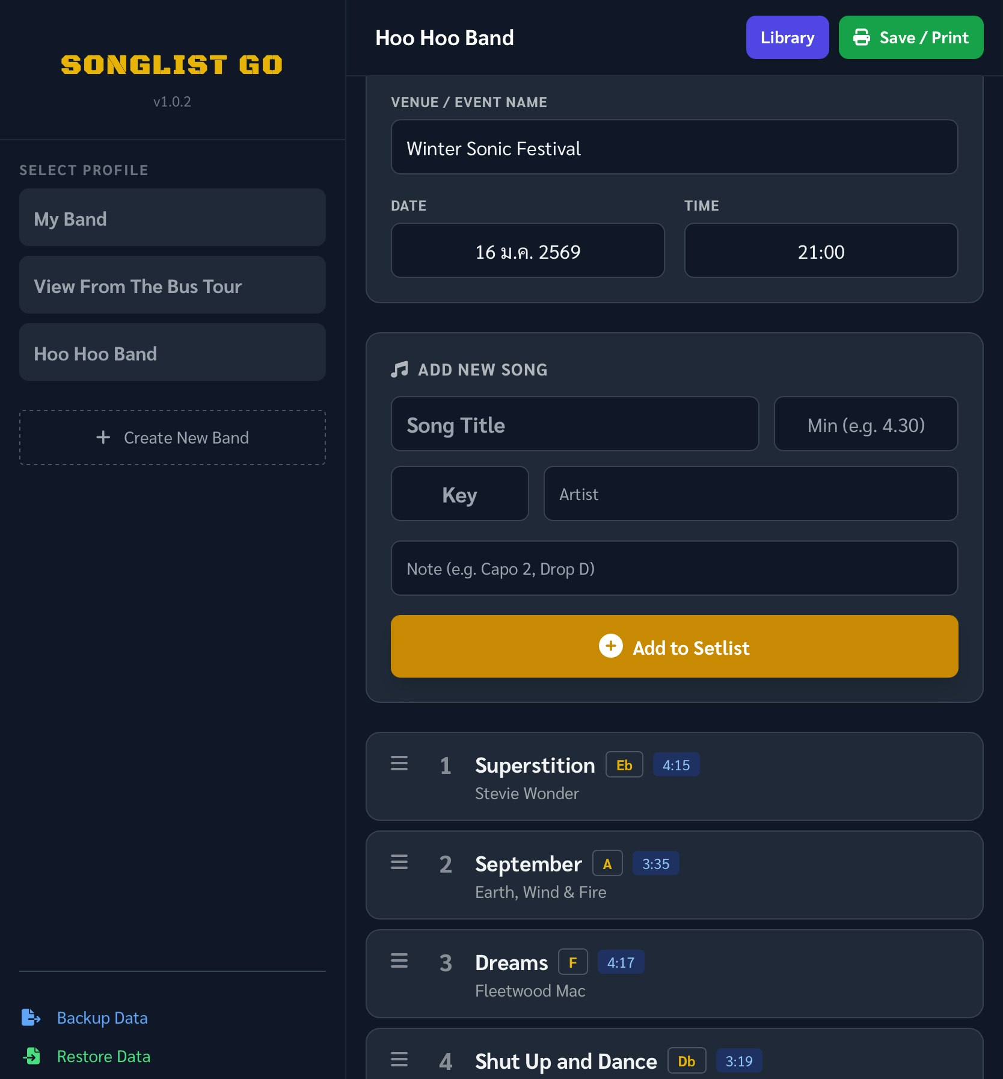Click the 3:35 duration badge on September

point(655,863)
